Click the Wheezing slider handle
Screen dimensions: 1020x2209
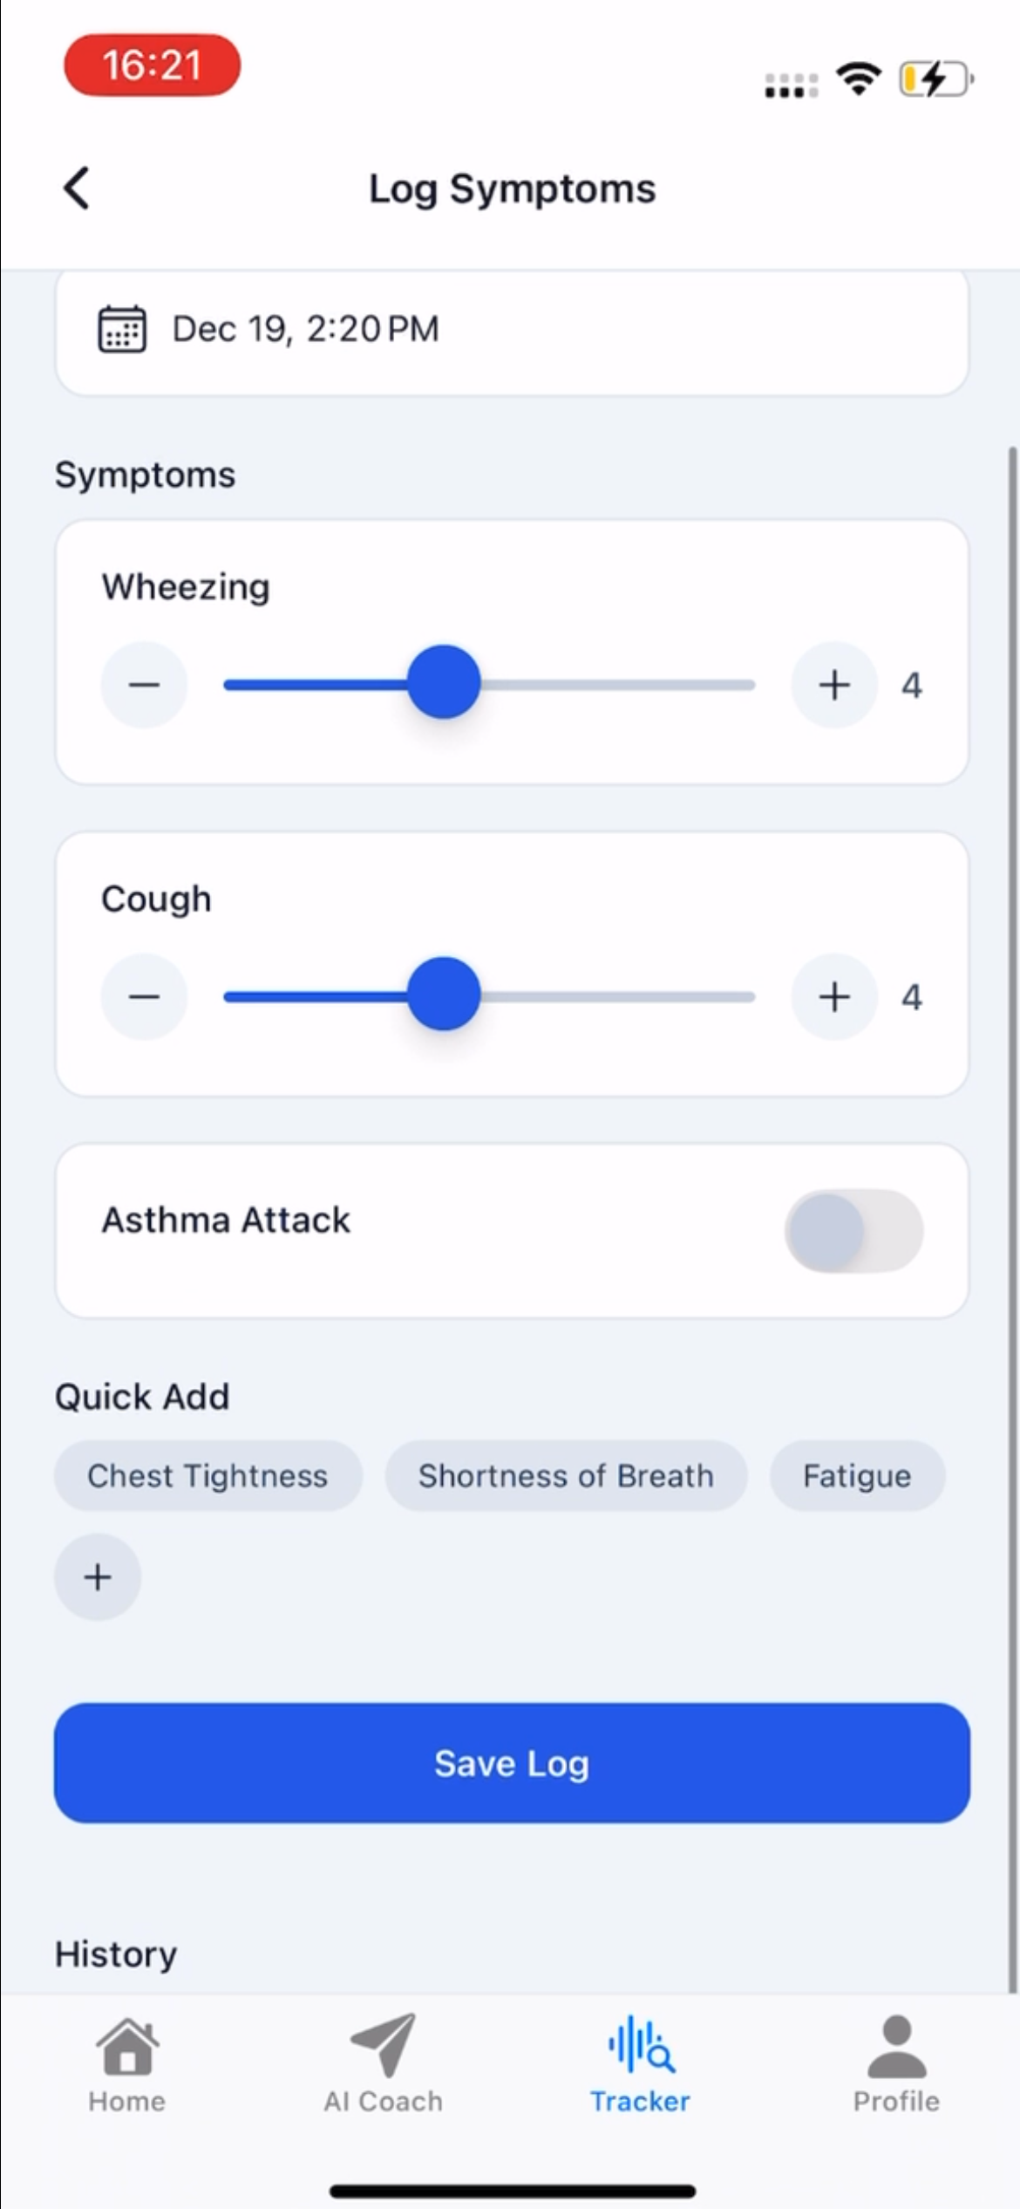click(x=444, y=682)
